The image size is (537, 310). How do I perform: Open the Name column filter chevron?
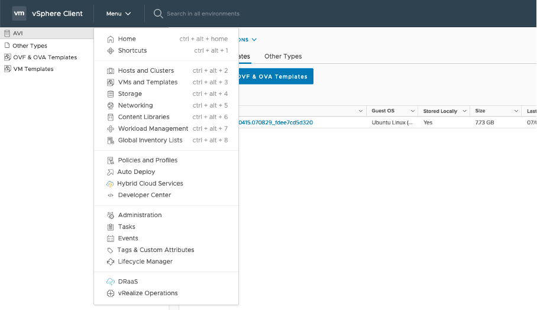pyautogui.click(x=360, y=111)
